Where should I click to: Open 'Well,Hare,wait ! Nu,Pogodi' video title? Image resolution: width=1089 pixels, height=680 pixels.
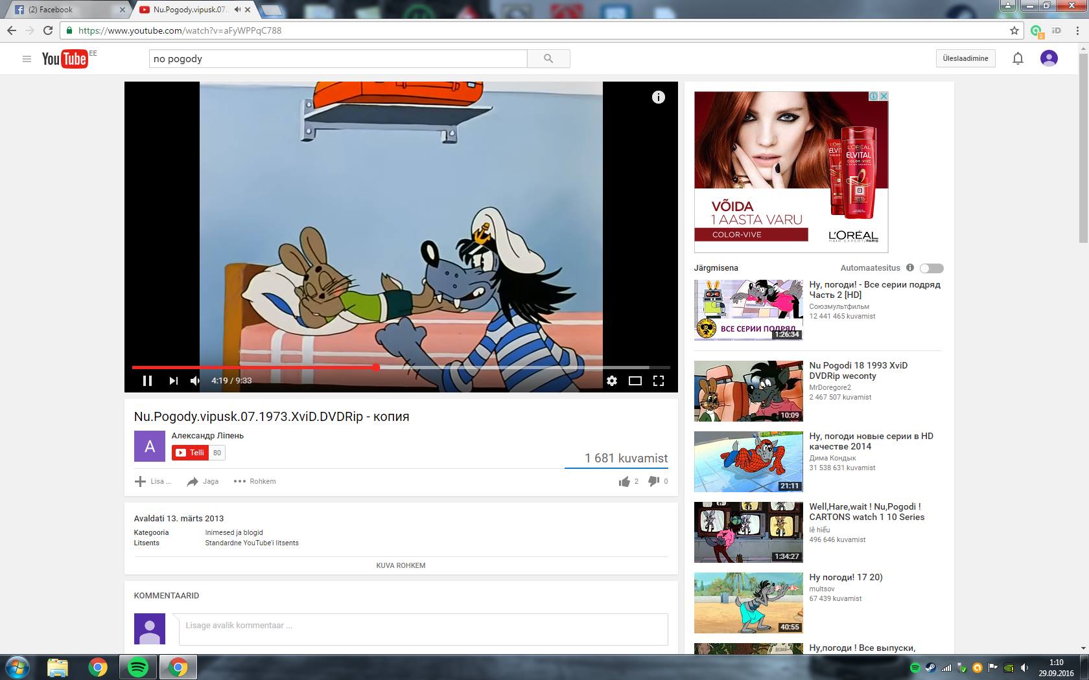coord(867,512)
